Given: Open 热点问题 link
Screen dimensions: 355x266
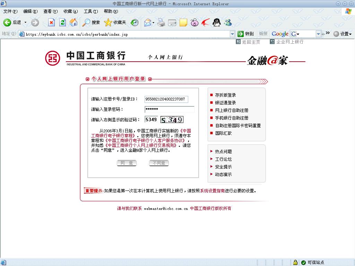Looking at the screenshot, I should [224, 152].
